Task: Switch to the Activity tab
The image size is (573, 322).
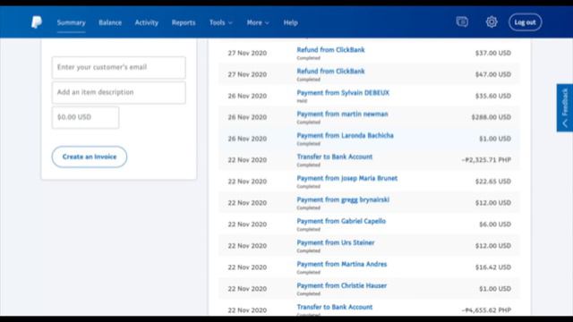Action: (147, 22)
